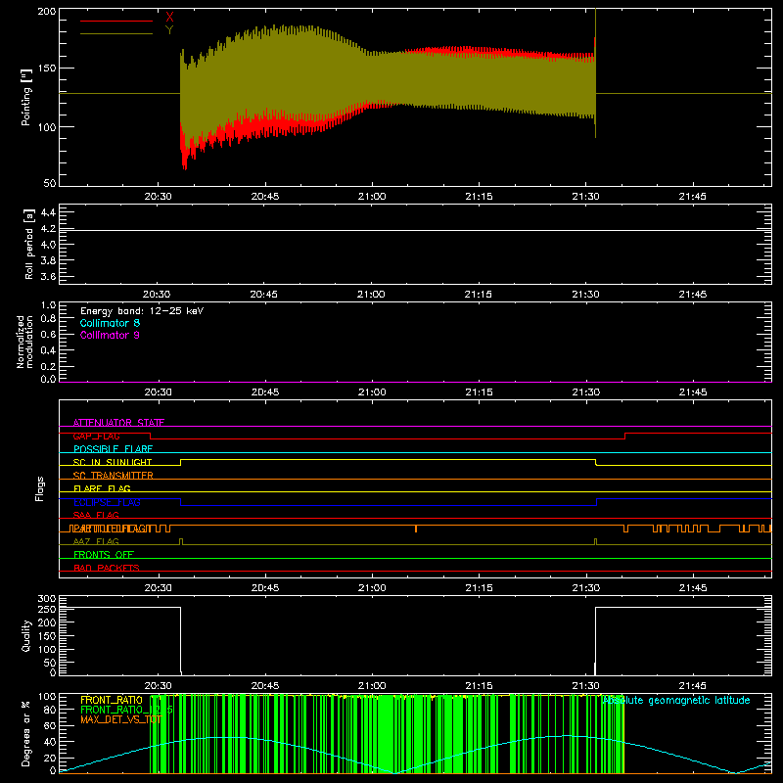Click the 21:00 time label under the Pointing plot

coord(372,197)
